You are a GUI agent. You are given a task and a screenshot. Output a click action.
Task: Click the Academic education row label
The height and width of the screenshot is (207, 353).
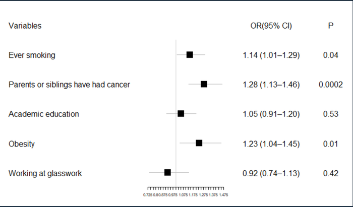click(44, 114)
